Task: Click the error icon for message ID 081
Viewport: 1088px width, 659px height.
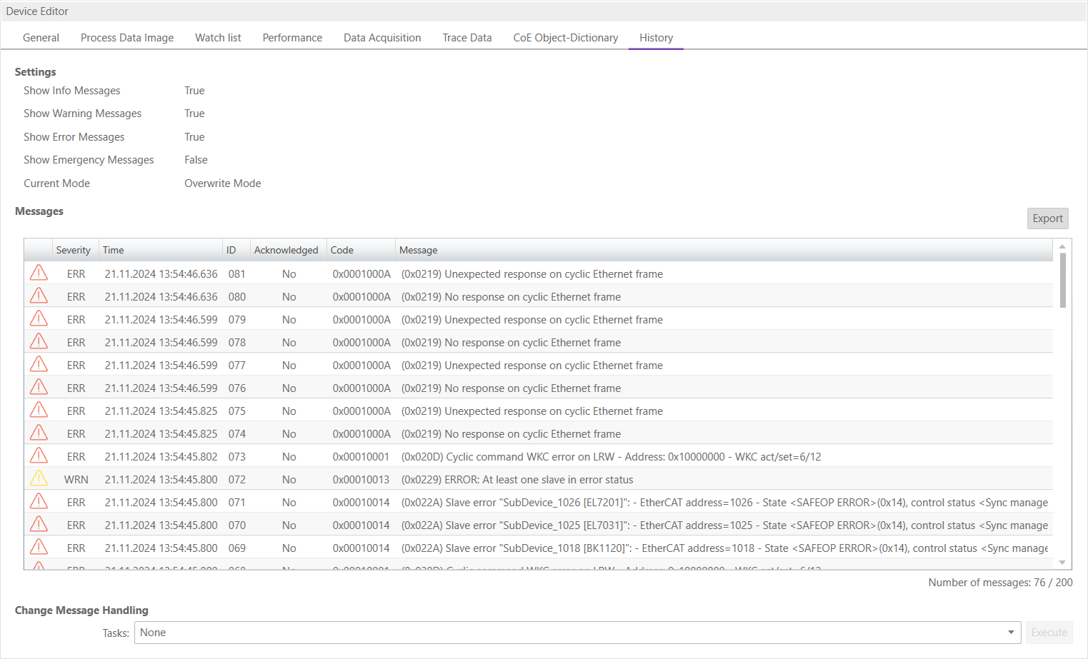Action: click(39, 273)
